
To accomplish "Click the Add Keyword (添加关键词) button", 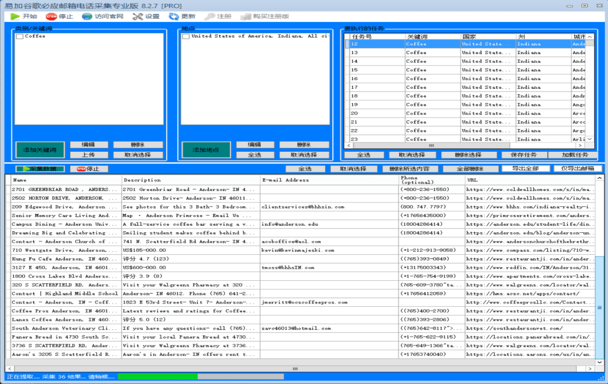I will pyautogui.click(x=40, y=150).
